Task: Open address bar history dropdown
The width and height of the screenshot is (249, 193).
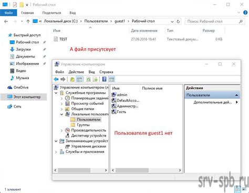Action: (x=172, y=22)
